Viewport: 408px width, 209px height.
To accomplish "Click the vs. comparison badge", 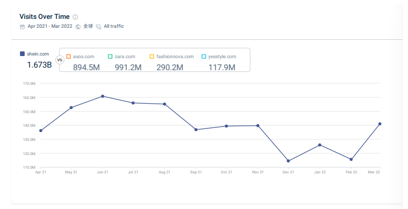I will (60, 60).
